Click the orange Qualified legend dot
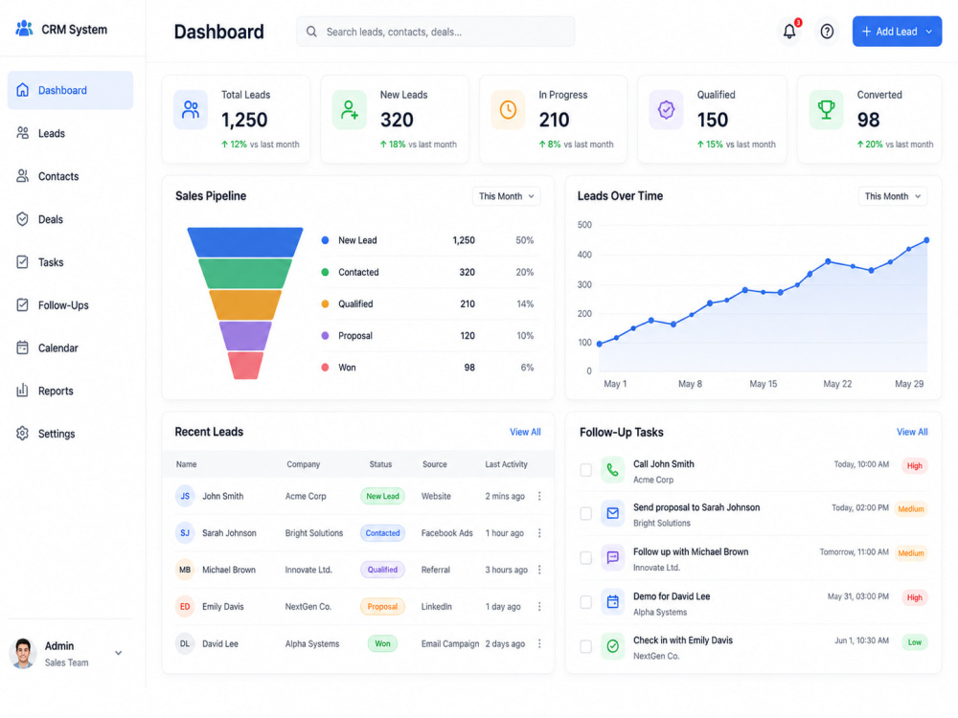Screen dimensions: 958x718 click(325, 304)
